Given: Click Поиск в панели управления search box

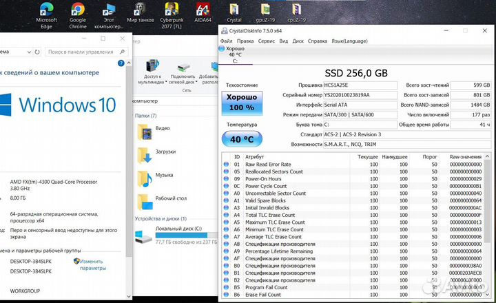Looking at the screenshot, I should pos(86,52).
